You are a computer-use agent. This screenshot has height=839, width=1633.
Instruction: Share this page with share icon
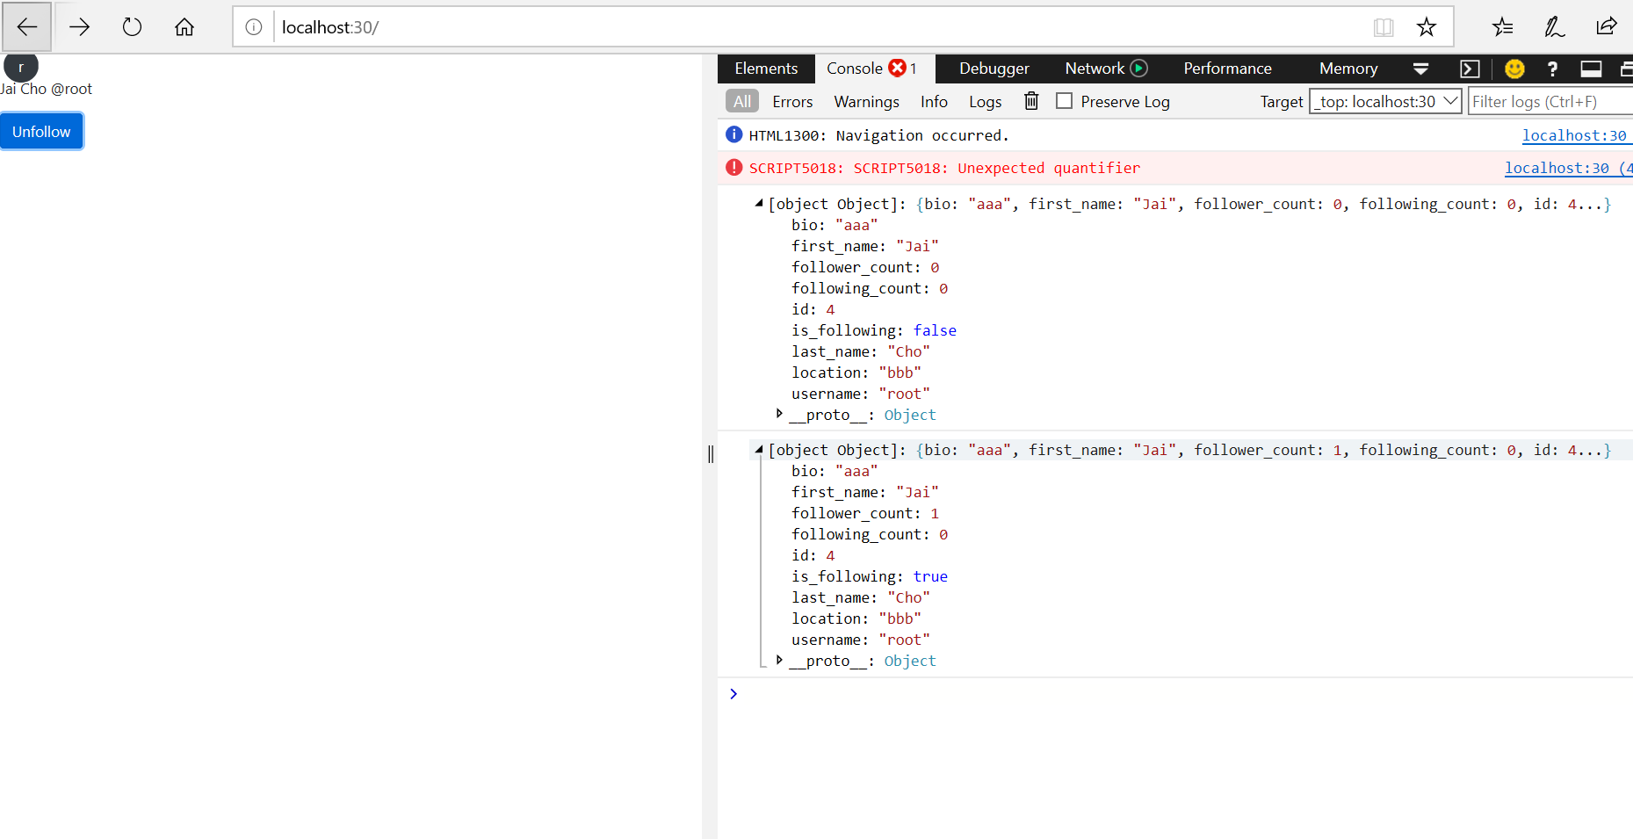point(1607,27)
